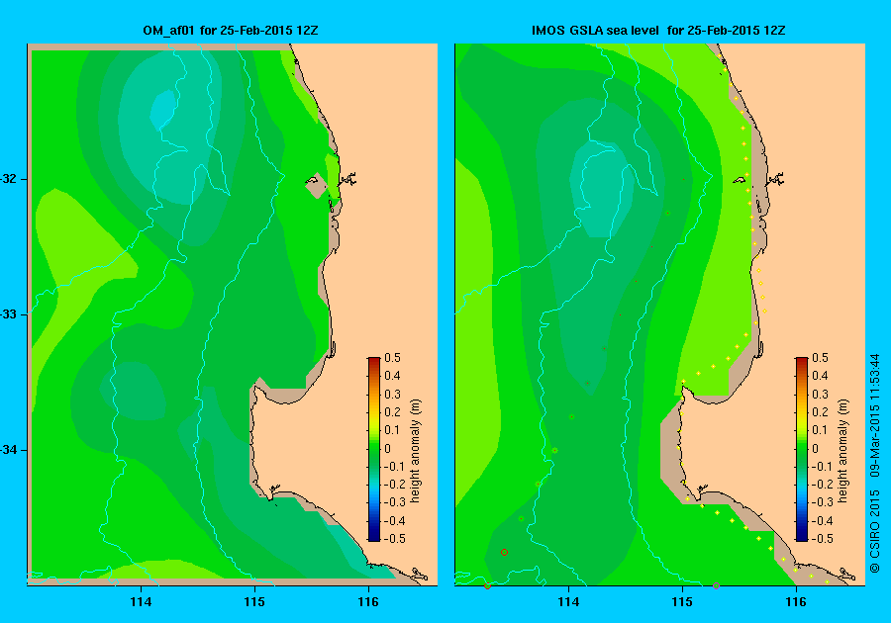The image size is (891, 623).
Task: Click the -0.2 legend value in the OM_af01 map
Action: tap(395, 485)
